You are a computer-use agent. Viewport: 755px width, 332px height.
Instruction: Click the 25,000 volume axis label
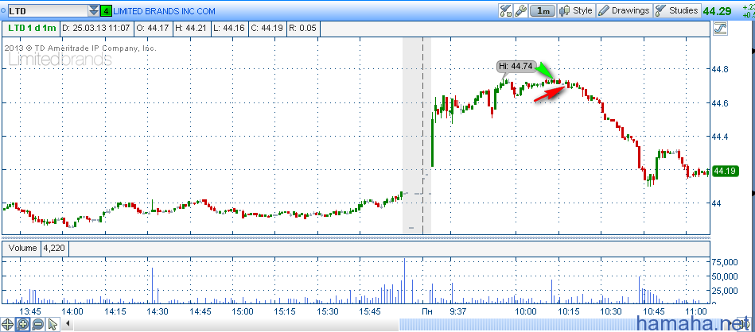(725, 291)
